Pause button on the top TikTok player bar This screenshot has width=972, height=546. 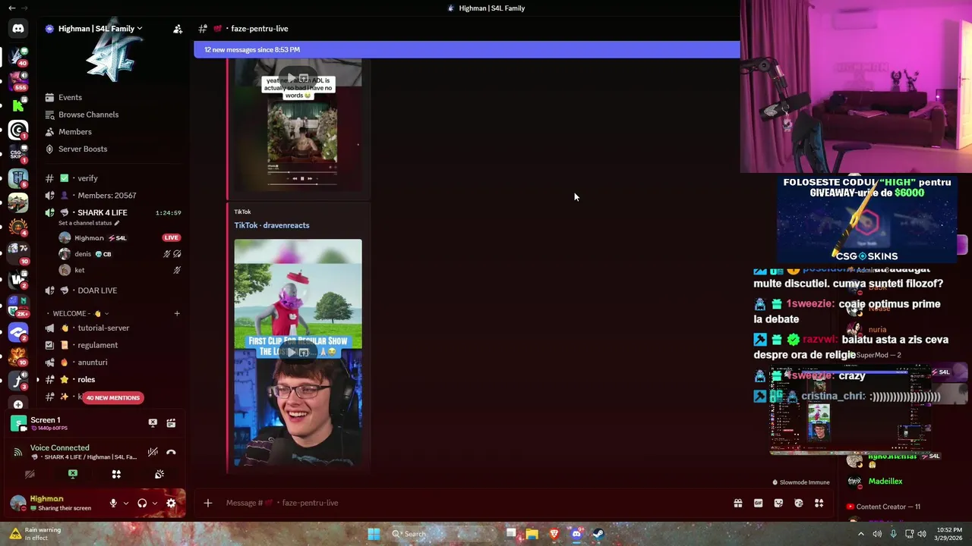point(302,179)
